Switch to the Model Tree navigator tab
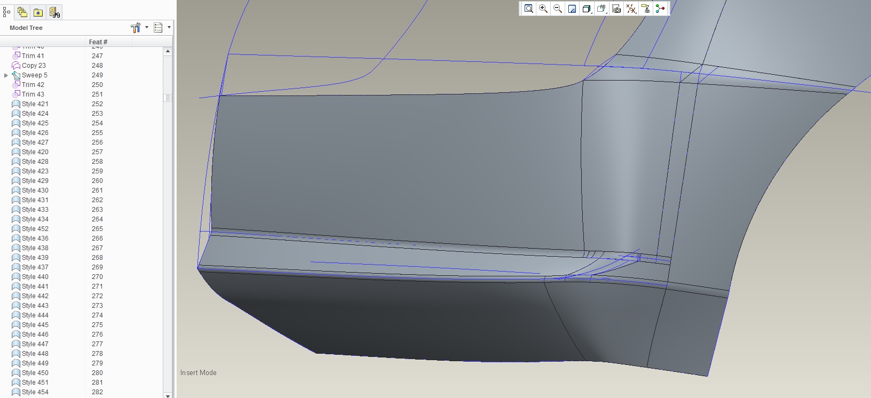 (x=6, y=11)
